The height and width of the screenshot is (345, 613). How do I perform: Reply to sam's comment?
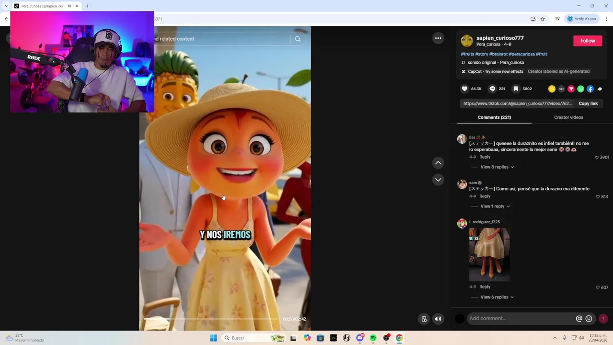click(485, 196)
